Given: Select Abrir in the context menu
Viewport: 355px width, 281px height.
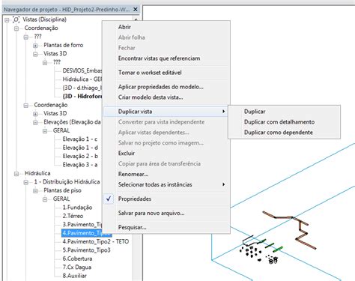Looking at the screenshot, I should tap(166, 27).
